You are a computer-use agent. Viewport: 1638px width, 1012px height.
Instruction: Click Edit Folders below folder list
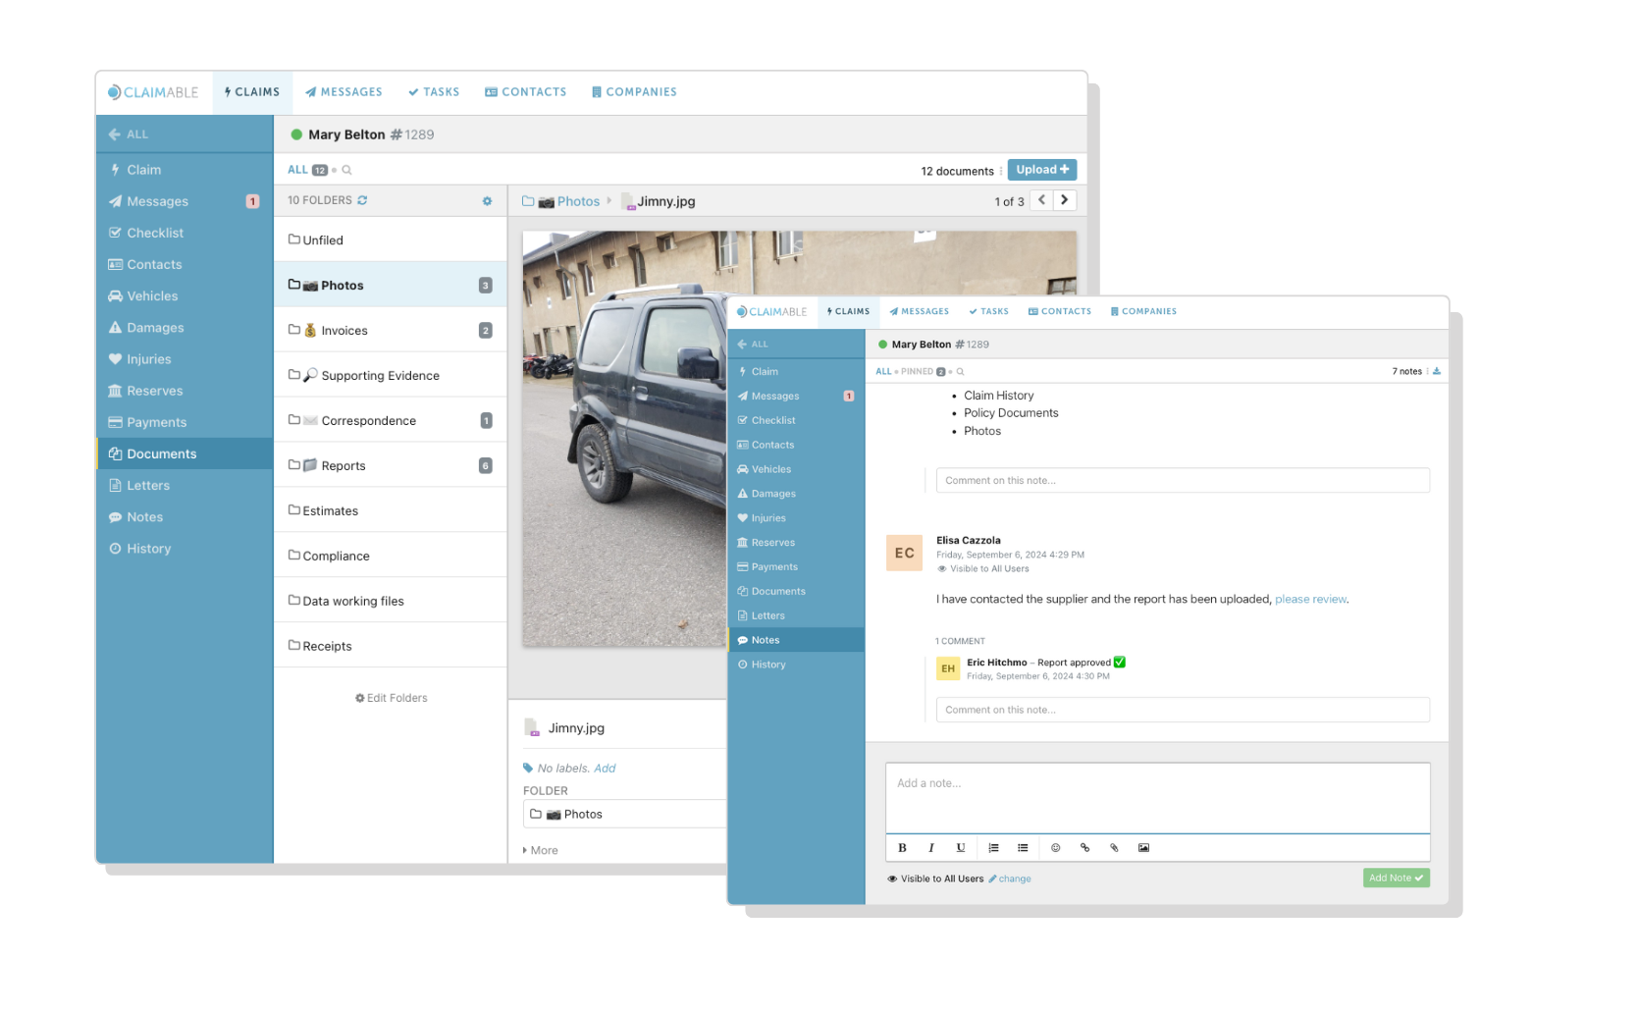click(x=392, y=698)
